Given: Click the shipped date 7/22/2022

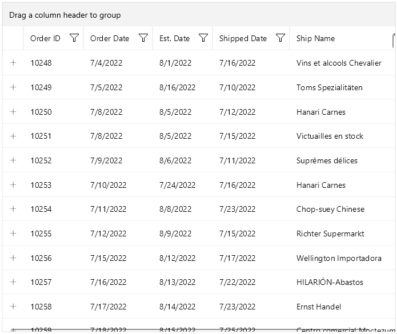Looking at the screenshot, I should point(238,282).
